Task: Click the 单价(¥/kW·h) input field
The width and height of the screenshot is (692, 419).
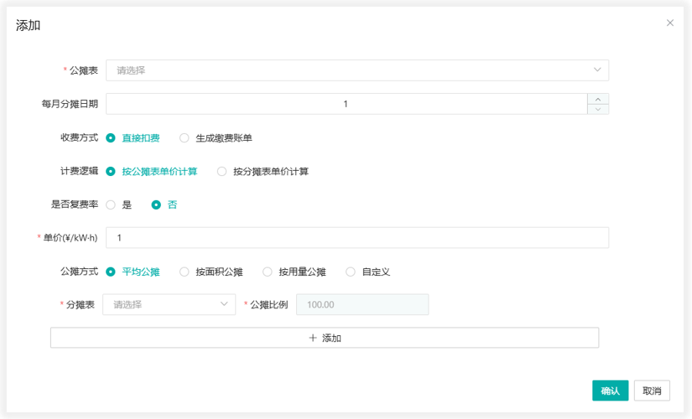Action: (x=357, y=238)
